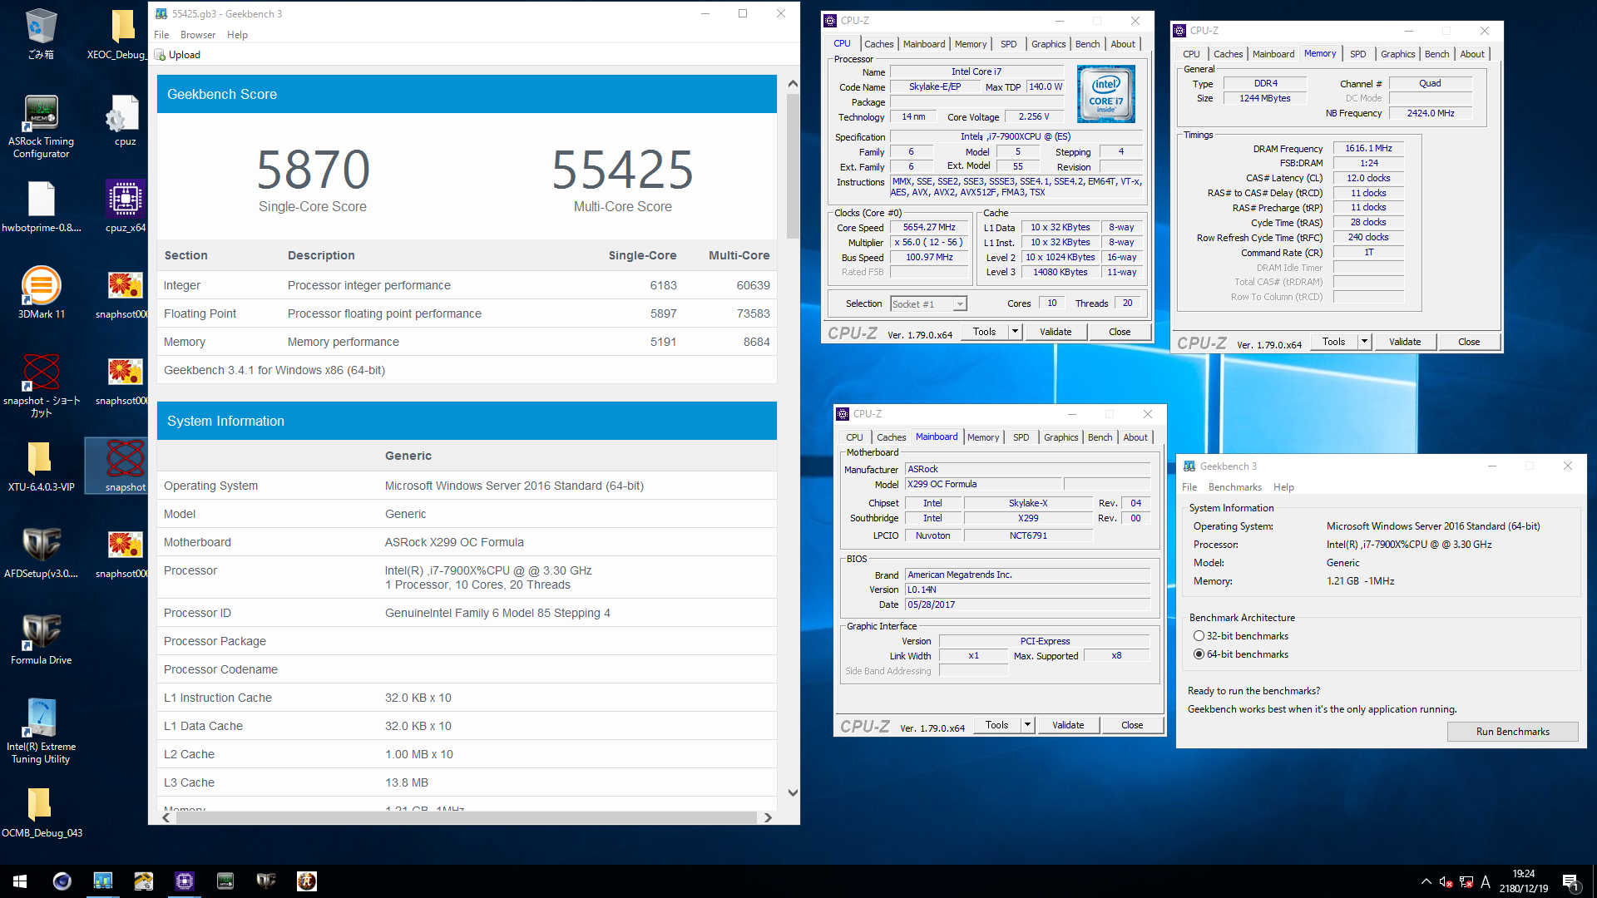The height and width of the screenshot is (898, 1597).
Task: Click the Multi-Core Score 55425 value
Action: 622,170
